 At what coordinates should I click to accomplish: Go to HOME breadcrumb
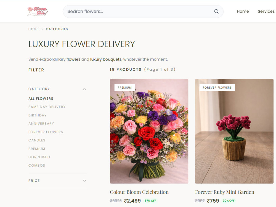pos(33,29)
